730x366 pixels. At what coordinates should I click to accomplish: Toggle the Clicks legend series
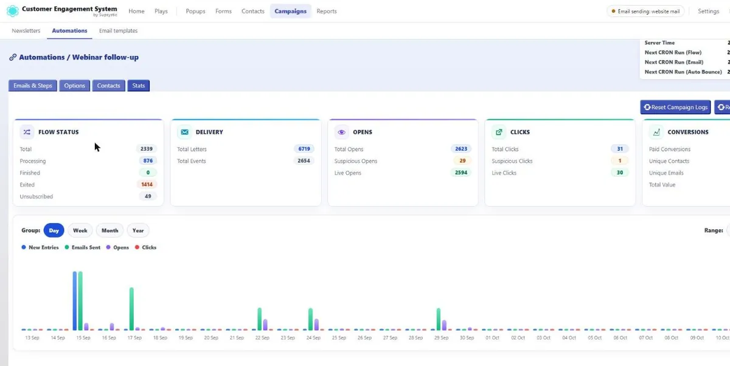(145, 247)
